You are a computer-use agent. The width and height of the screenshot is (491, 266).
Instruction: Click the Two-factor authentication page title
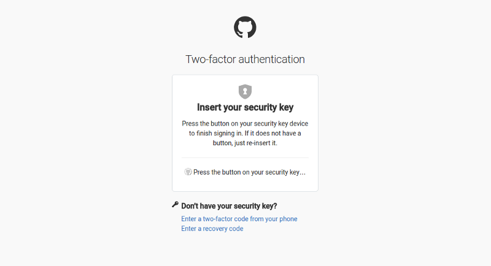245,59
